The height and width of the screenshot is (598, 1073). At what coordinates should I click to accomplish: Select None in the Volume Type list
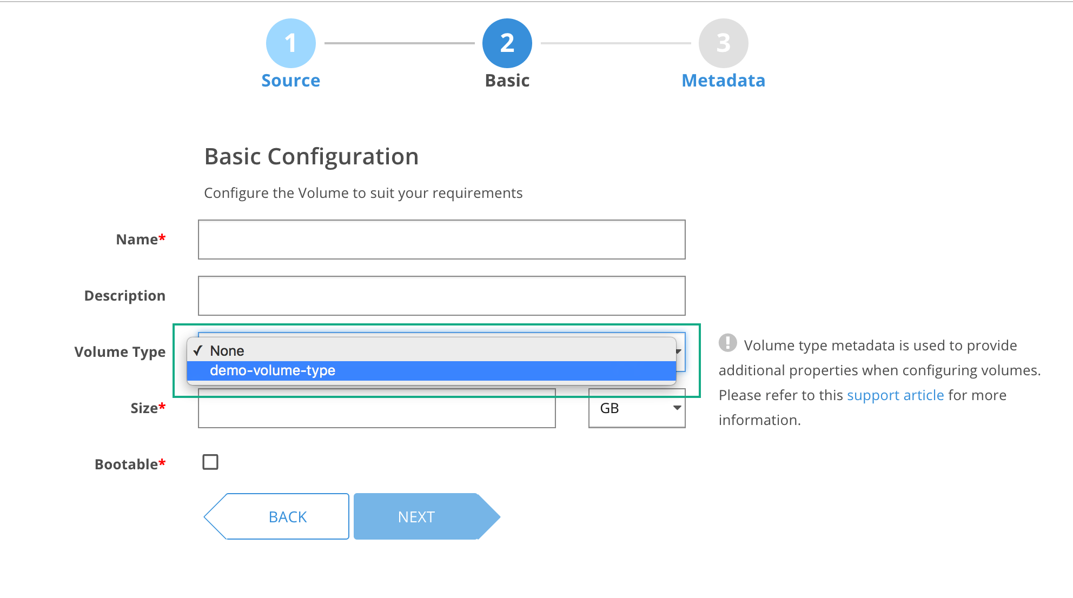click(227, 351)
